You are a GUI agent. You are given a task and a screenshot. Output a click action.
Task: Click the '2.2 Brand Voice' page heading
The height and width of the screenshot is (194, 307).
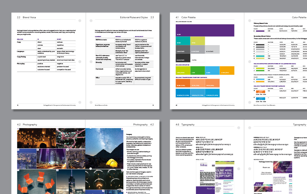27,17
